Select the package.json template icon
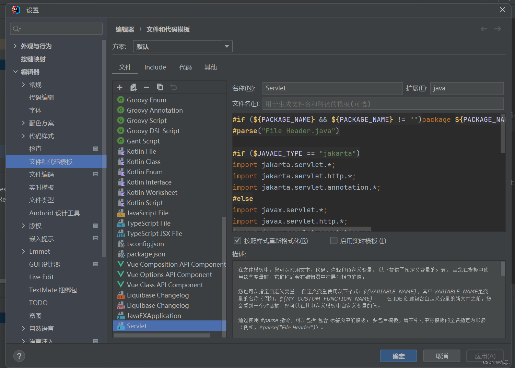The height and width of the screenshot is (368, 515). [121, 254]
